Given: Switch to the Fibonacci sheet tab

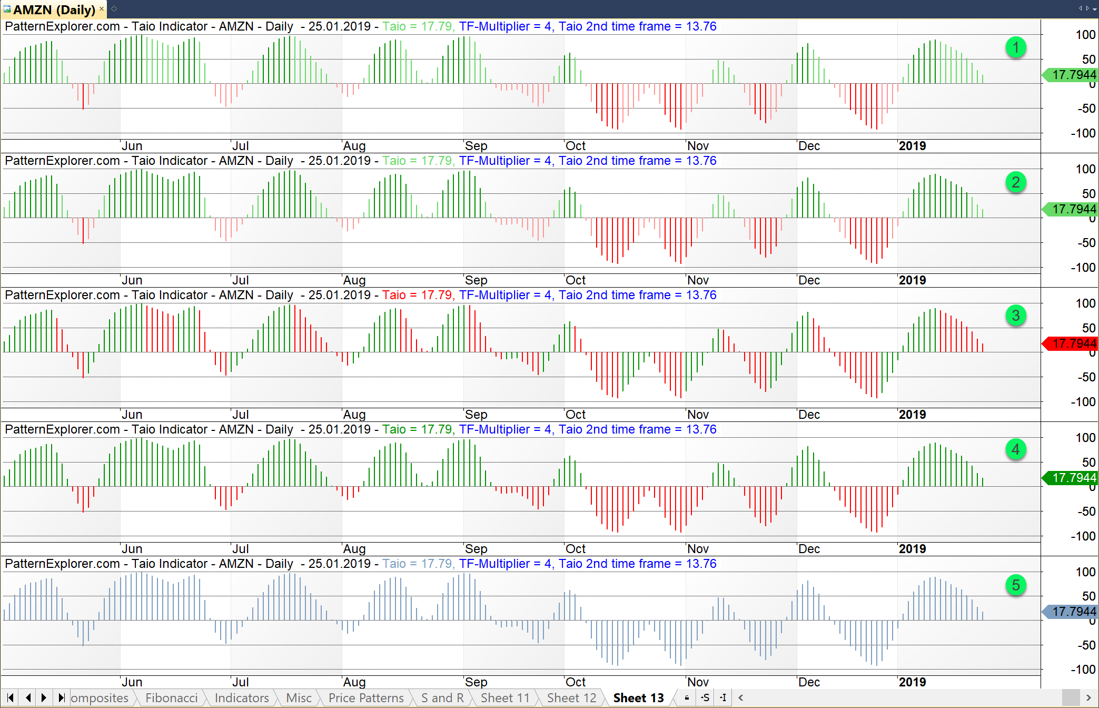Looking at the screenshot, I should tap(171, 698).
